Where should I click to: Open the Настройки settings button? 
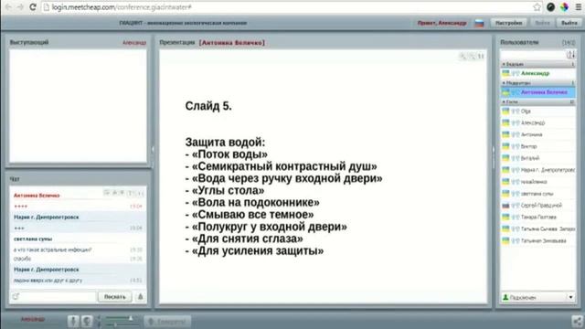(x=508, y=23)
